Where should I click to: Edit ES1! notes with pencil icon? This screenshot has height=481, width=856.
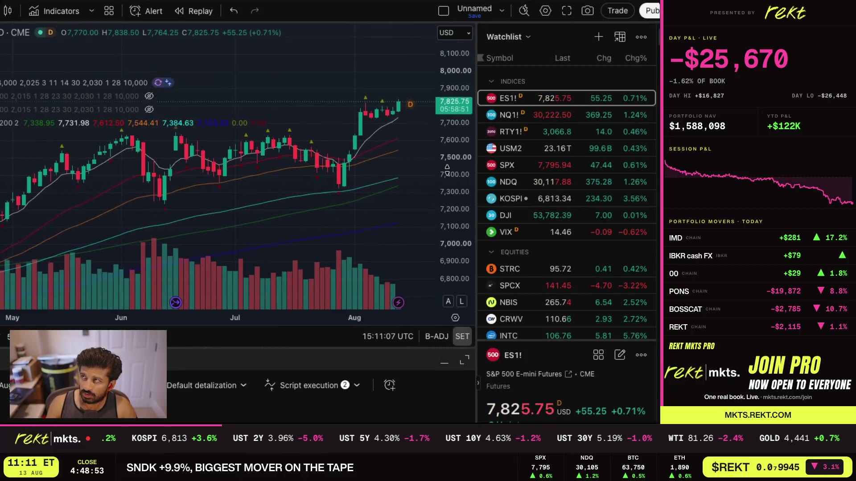[620, 355]
